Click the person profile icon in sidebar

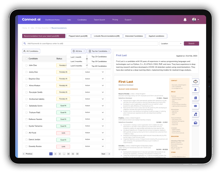(x=195, y=89)
